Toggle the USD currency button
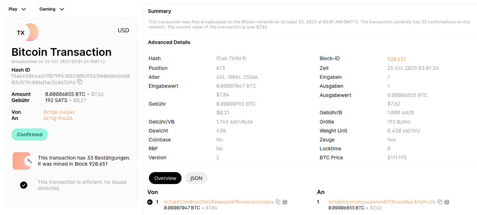Screen dimensions: 477x215 coord(124,30)
